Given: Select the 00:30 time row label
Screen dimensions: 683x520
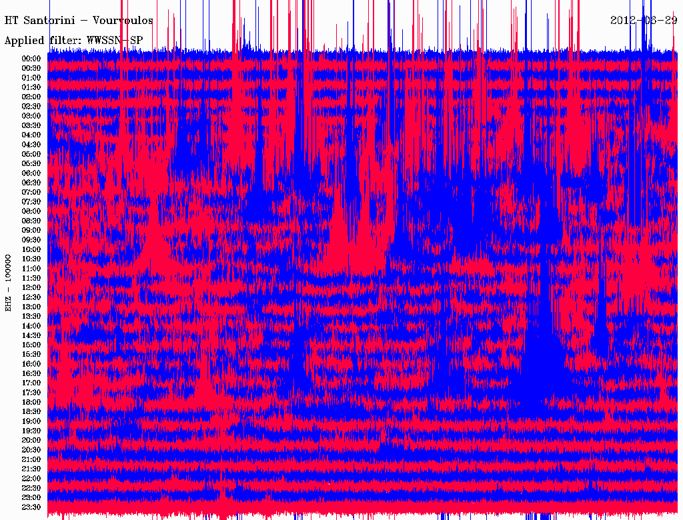Looking at the screenshot, I should coord(31,68).
